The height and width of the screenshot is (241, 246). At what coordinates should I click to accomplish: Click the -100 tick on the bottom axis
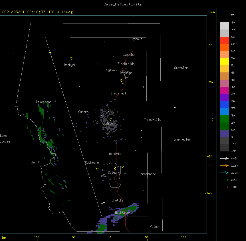pyautogui.click(x=36, y=237)
